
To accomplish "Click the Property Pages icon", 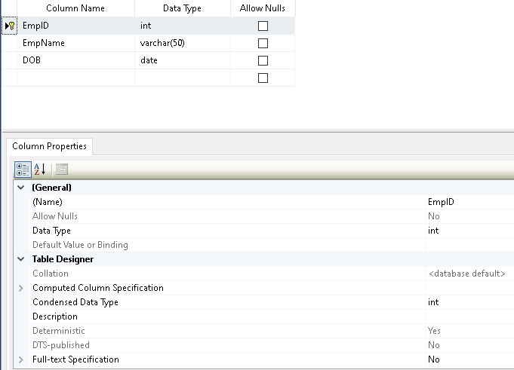I will click(x=61, y=170).
